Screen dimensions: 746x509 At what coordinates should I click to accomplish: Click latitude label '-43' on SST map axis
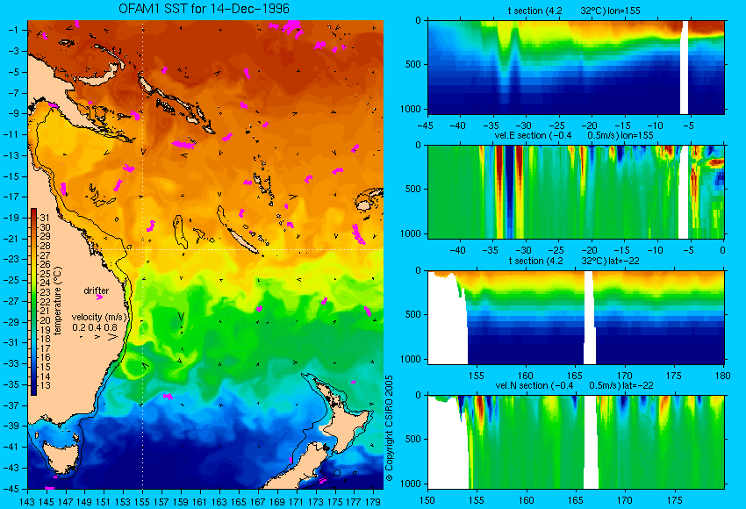(x=13, y=468)
